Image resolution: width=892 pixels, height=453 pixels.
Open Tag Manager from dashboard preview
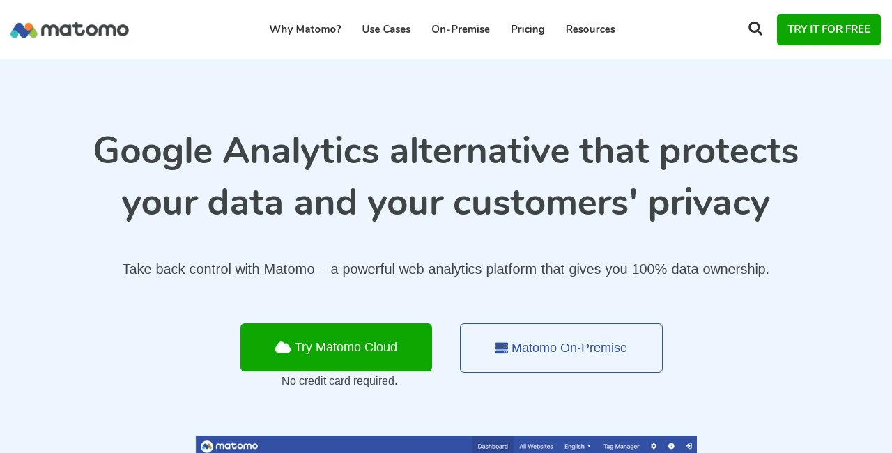620,446
